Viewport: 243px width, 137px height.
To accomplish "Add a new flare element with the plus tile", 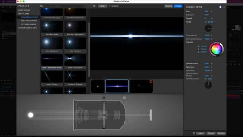I will pyautogui.click(x=98, y=86).
